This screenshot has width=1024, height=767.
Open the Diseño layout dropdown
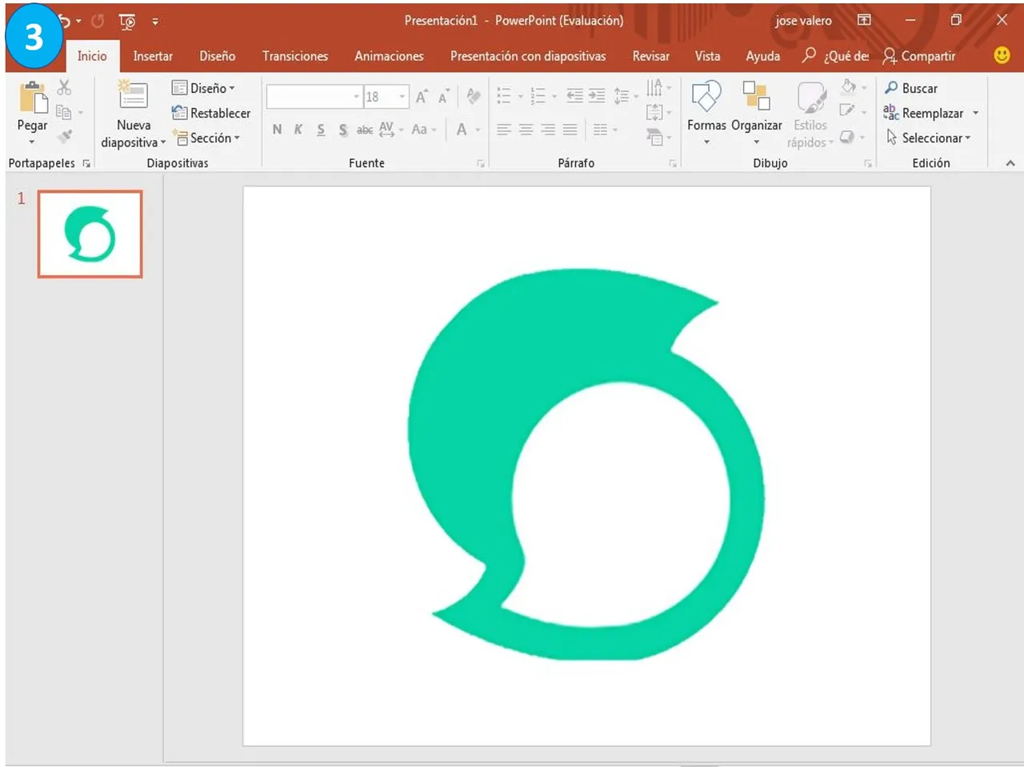click(204, 88)
